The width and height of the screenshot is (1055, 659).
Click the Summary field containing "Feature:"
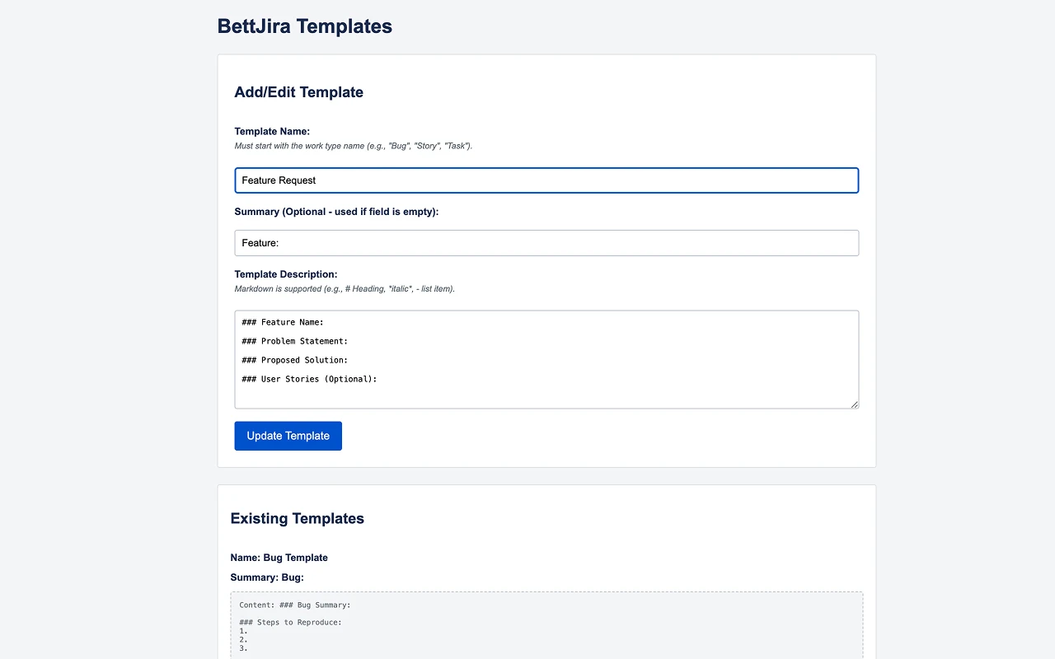[546, 243]
